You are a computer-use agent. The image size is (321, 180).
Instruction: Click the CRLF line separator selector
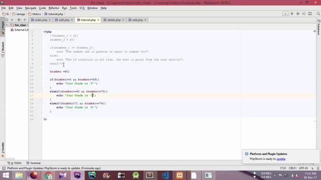pos(292,168)
